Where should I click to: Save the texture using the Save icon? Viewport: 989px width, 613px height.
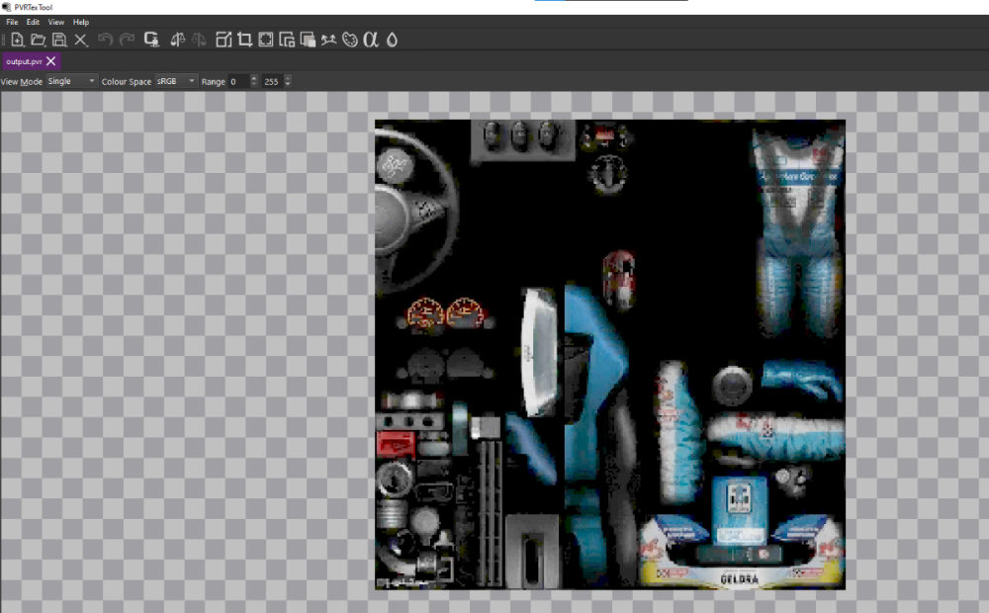(x=59, y=40)
